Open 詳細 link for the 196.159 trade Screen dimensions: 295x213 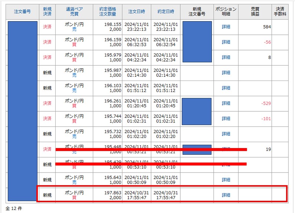[226, 42]
